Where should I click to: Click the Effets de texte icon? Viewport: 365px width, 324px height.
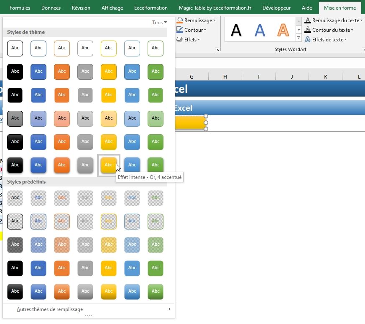(x=308, y=40)
